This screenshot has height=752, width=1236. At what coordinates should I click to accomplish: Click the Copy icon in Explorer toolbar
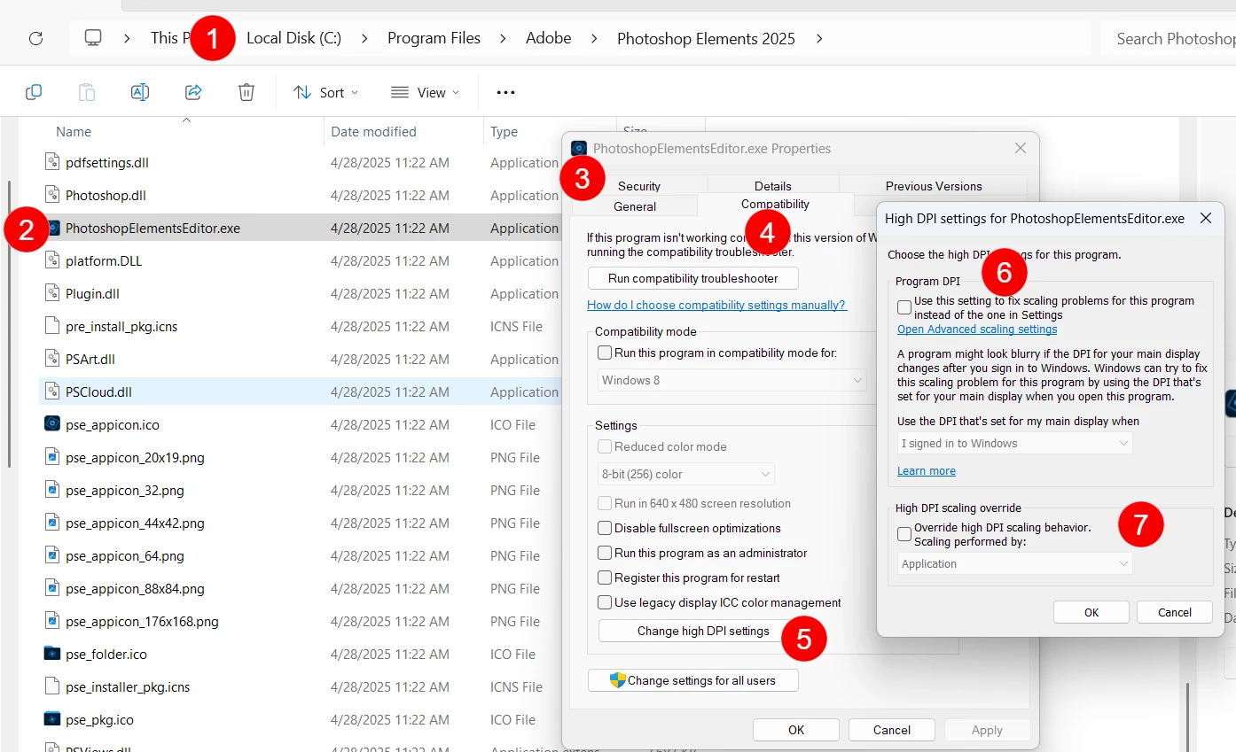[34, 92]
